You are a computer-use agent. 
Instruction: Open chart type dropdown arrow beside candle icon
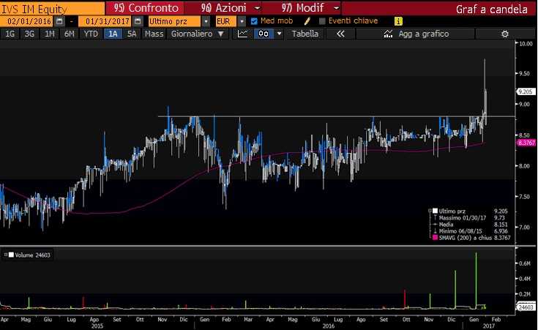tap(279, 34)
